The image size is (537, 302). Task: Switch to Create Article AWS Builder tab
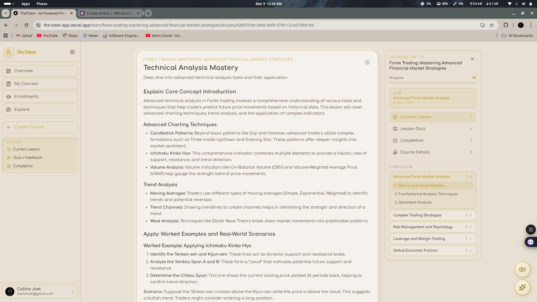[109, 13]
